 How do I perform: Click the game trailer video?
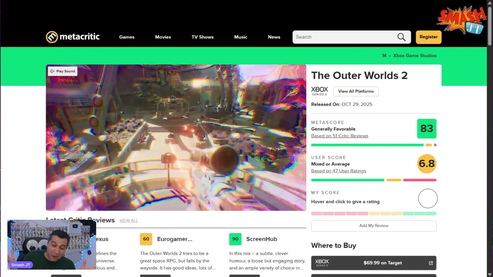pos(176,138)
